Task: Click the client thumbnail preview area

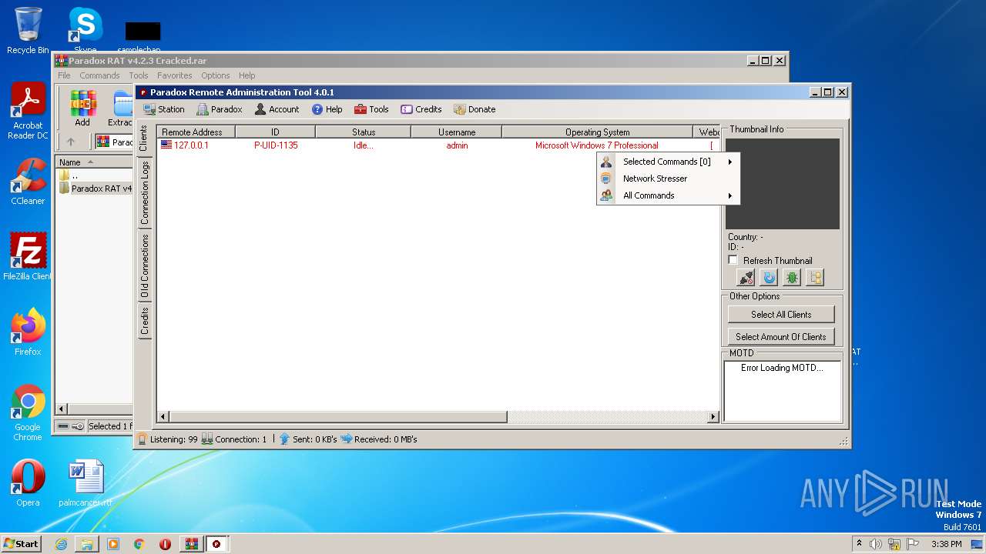Action: click(783, 184)
